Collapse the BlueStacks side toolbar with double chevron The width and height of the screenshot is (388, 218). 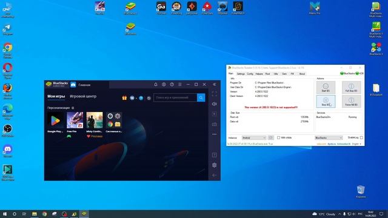(x=214, y=85)
